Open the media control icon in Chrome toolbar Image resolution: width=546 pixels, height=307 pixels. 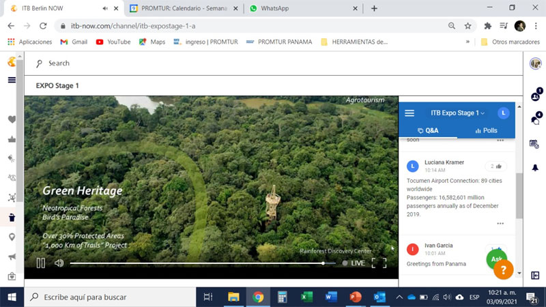pyautogui.click(x=504, y=26)
